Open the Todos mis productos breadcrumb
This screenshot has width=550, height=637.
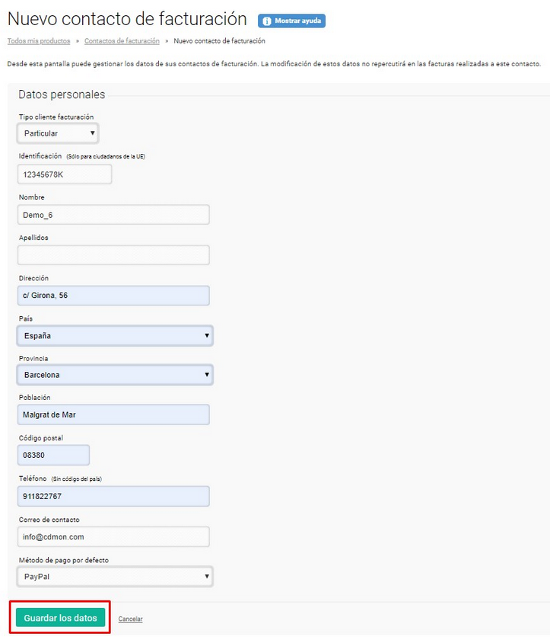pyautogui.click(x=39, y=41)
